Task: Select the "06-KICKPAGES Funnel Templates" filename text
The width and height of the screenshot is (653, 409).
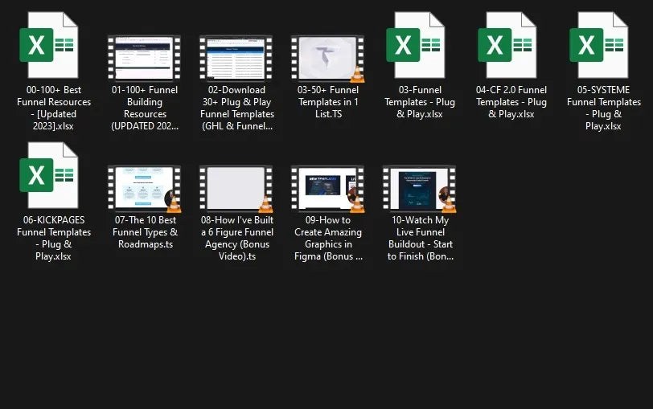Action: [x=54, y=238]
